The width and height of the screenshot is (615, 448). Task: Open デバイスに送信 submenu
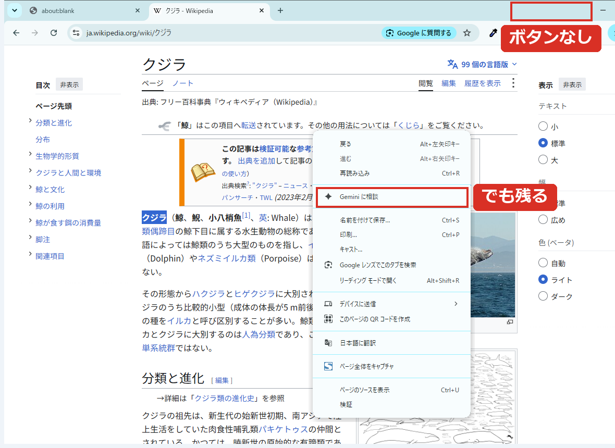pyautogui.click(x=391, y=304)
